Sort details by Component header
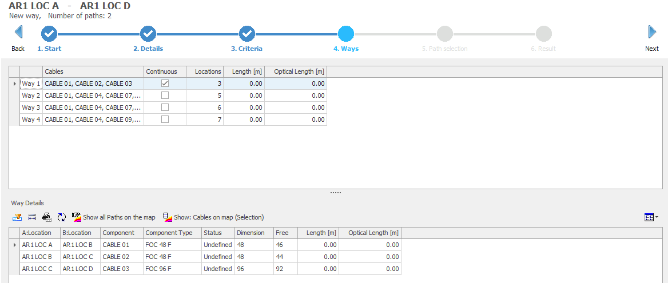This screenshot has height=283, width=668. coord(122,233)
